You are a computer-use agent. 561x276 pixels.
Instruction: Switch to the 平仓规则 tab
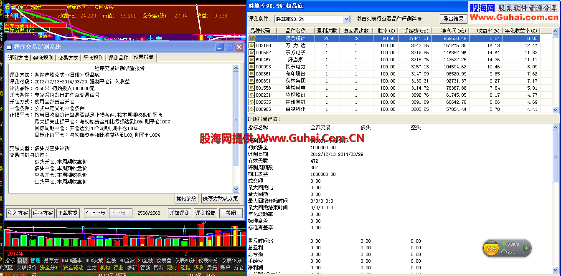tap(93, 58)
